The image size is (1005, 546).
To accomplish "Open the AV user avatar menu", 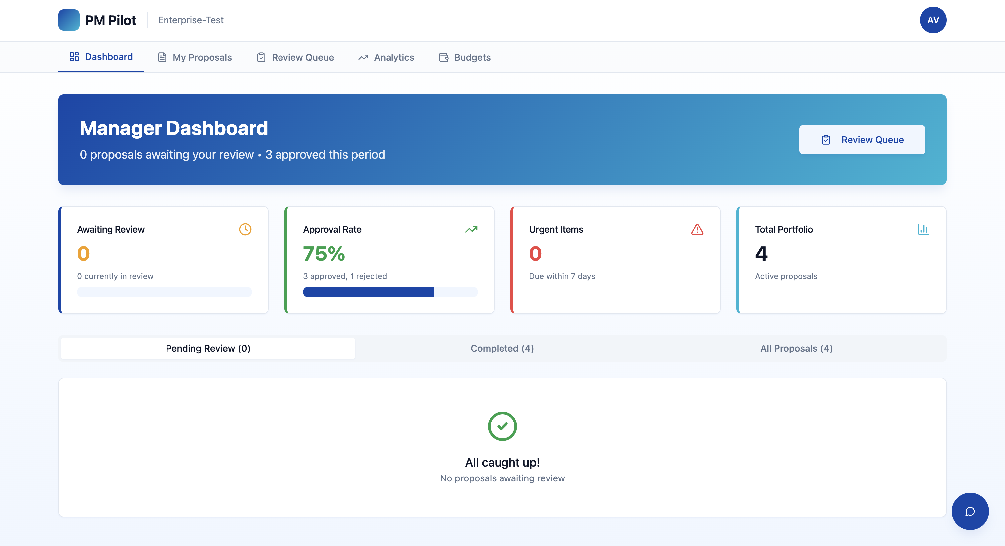I will [x=933, y=20].
